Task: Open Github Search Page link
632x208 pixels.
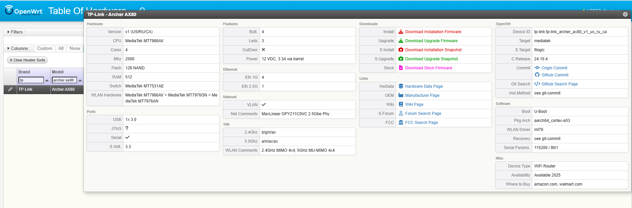Action: click(560, 84)
